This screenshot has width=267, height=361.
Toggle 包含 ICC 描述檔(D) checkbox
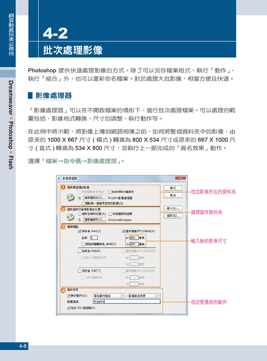pyautogui.click(x=69, y=308)
